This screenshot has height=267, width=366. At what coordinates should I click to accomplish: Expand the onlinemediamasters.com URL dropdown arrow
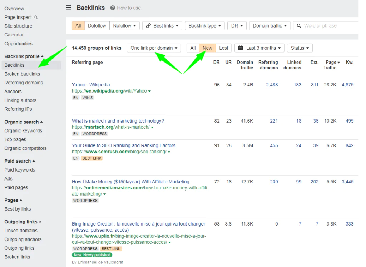pyautogui.click(x=105, y=194)
